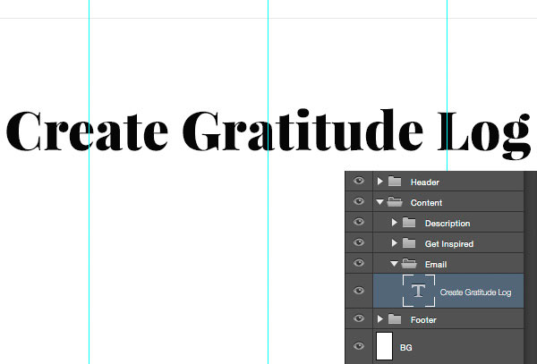Select the Description group name
Screen dimensions: 537x364
tap(447, 224)
